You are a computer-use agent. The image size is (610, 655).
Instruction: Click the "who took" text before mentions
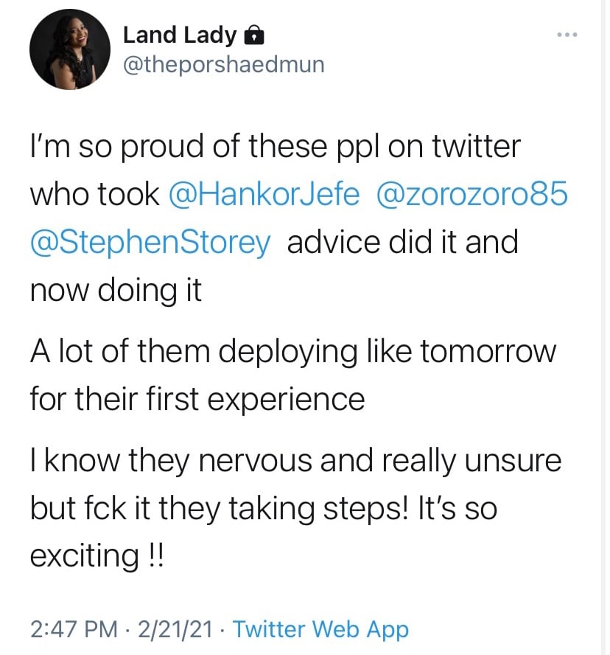[95, 195]
